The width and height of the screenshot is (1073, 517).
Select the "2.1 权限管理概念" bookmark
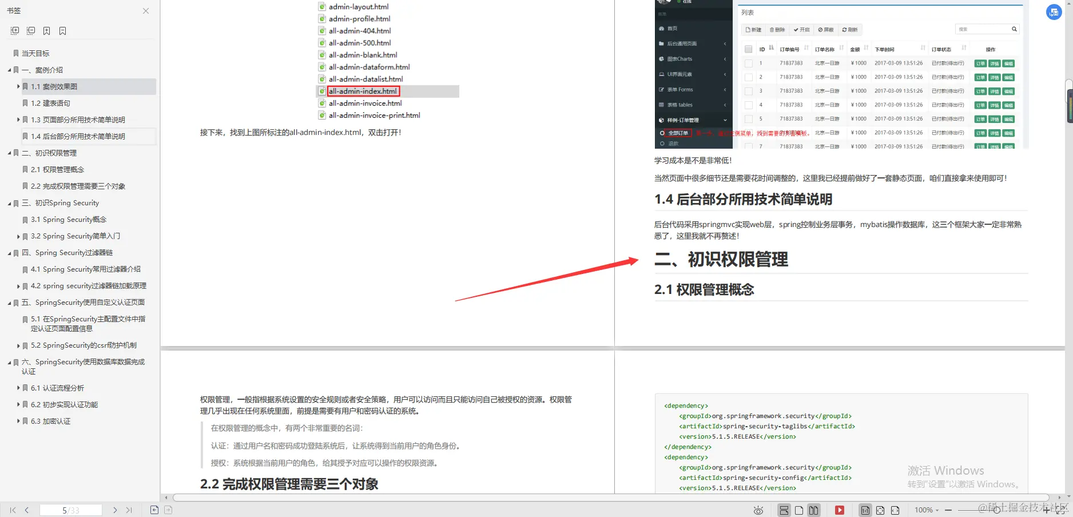pos(57,169)
